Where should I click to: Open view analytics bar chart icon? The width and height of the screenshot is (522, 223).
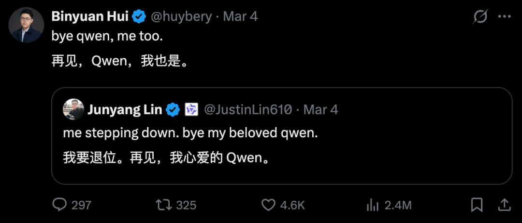pyautogui.click(x=373, y=205)
